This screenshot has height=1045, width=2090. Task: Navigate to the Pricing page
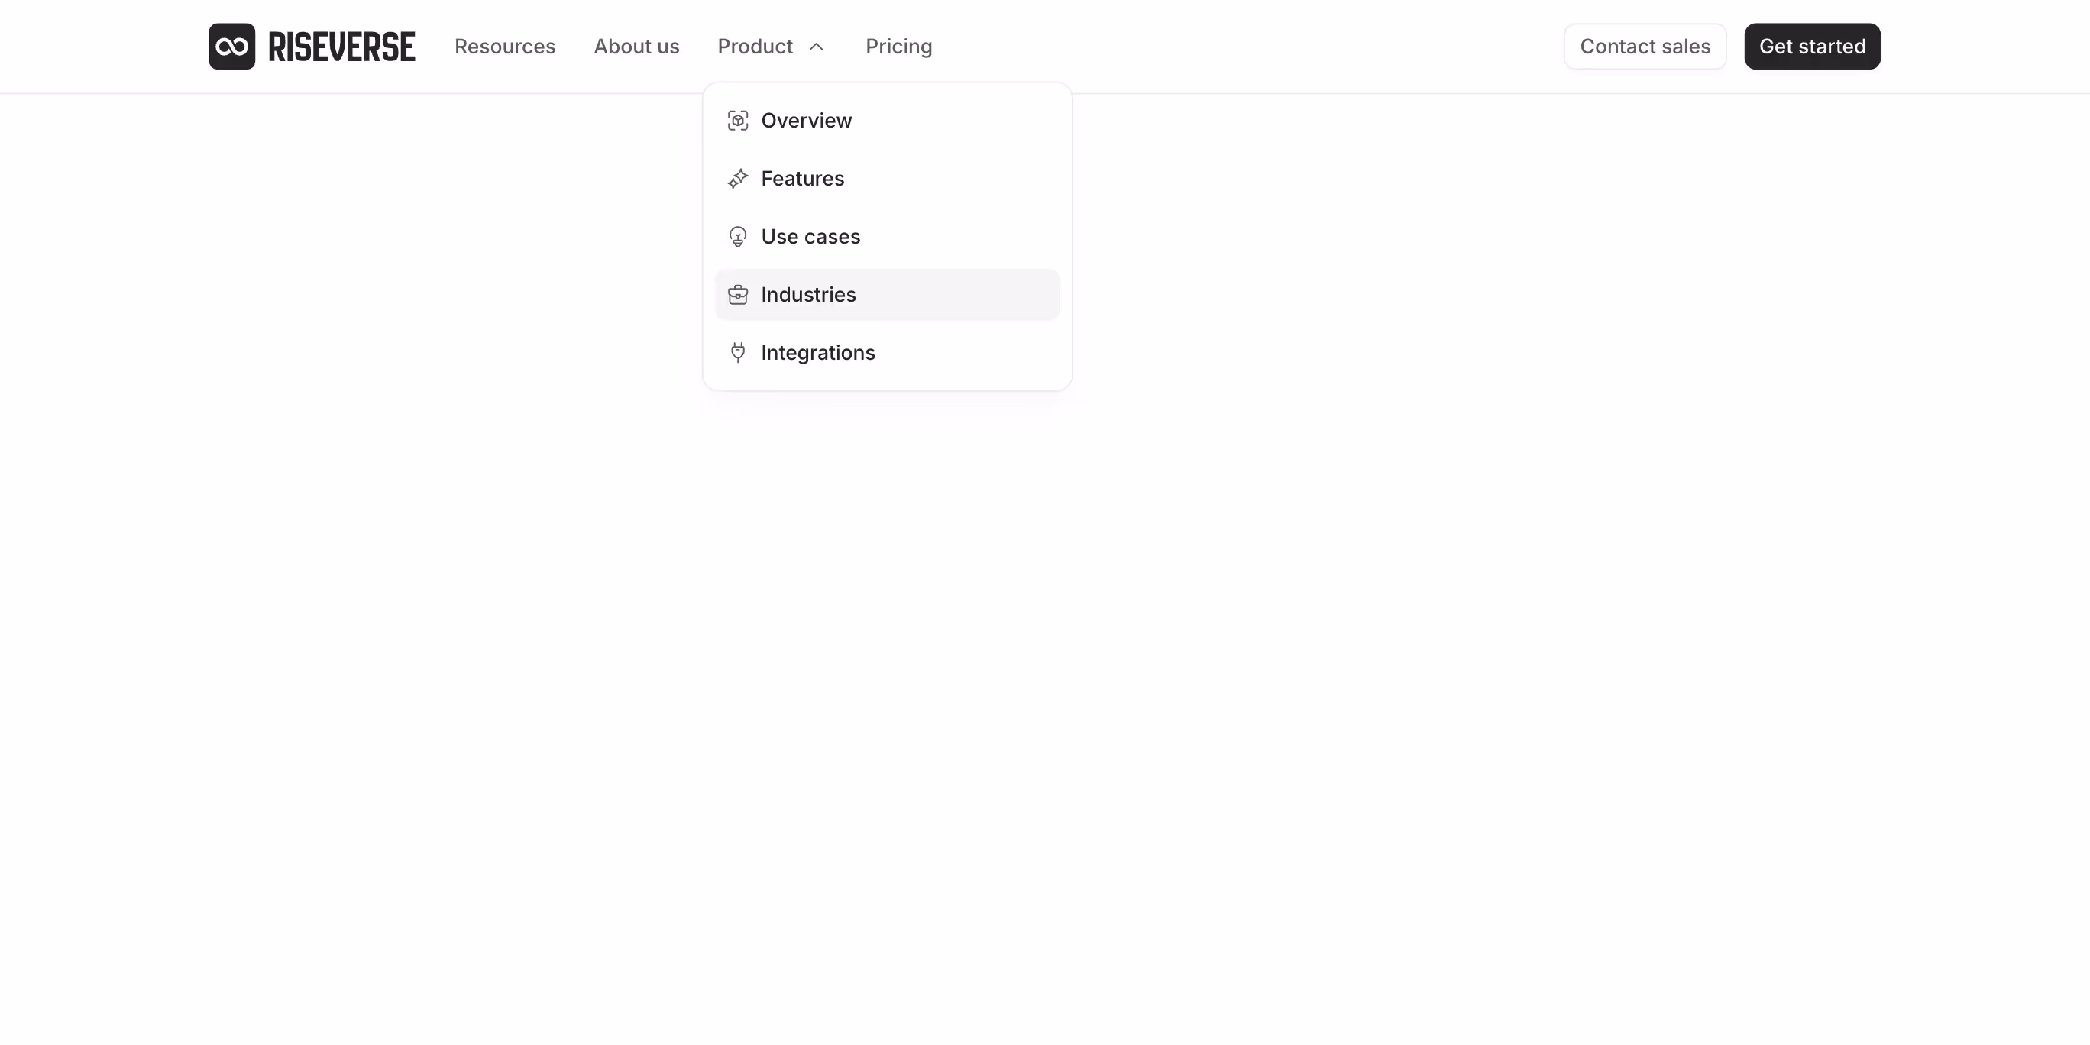coord(898,47)
